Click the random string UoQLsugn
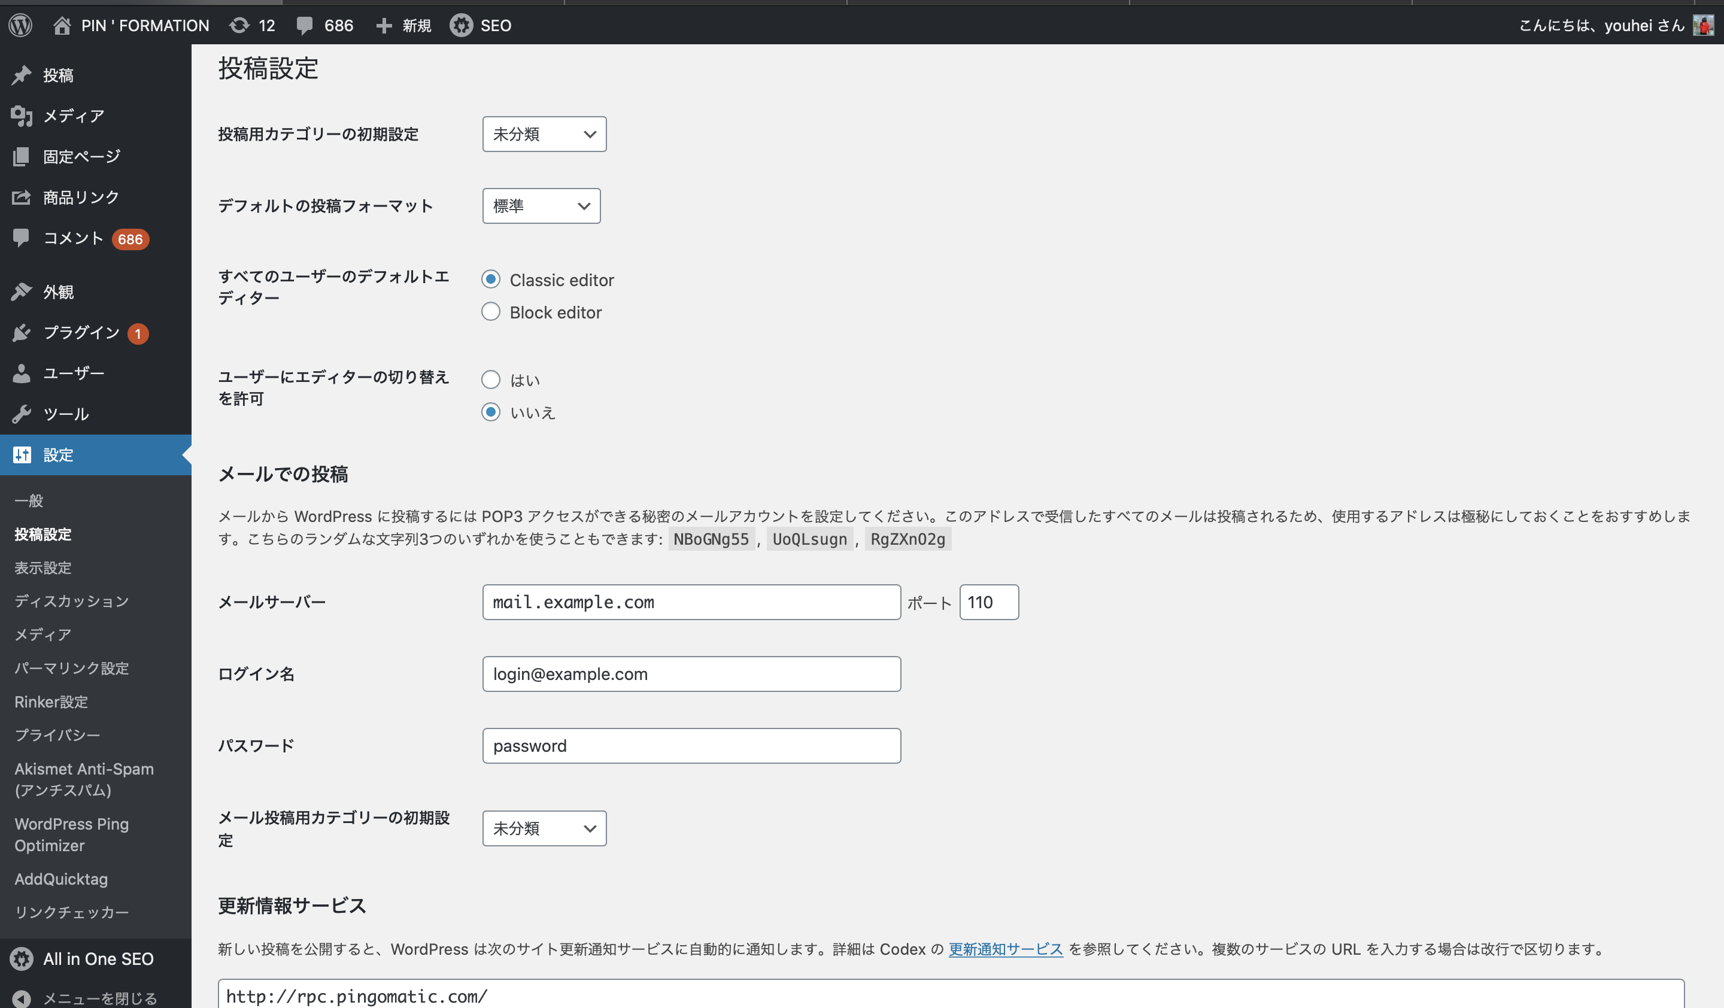The image size is (1724, 1008). click(x=810, y=539)
